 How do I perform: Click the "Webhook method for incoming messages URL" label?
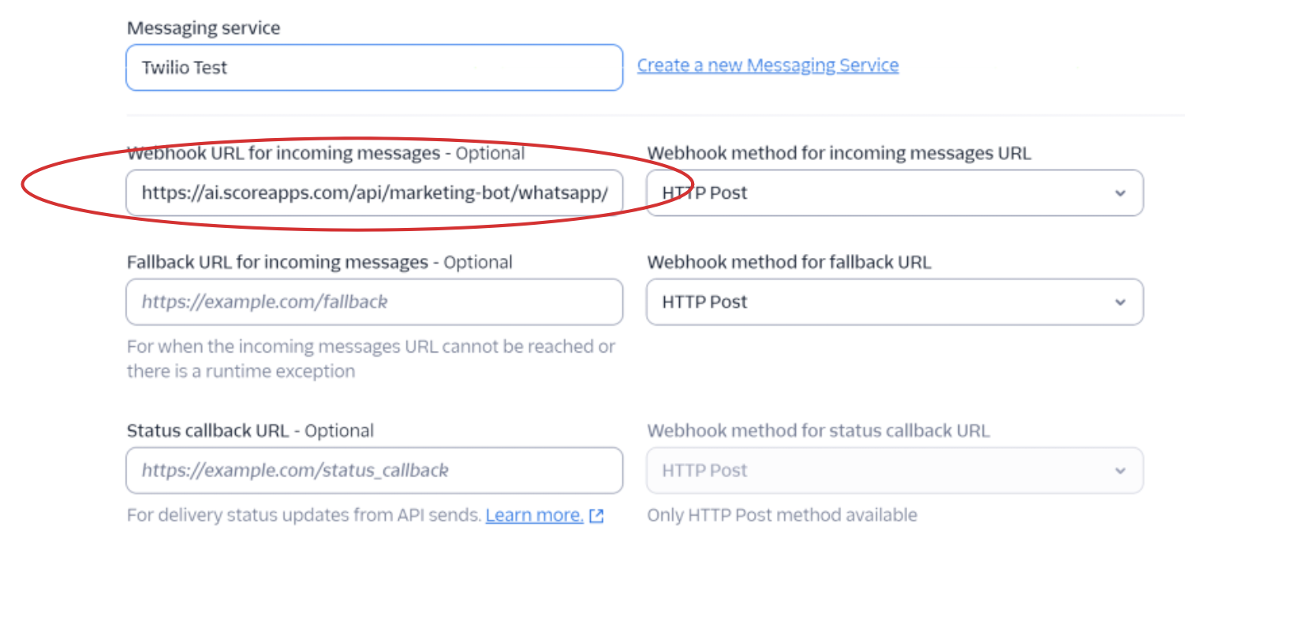[839, 153]
